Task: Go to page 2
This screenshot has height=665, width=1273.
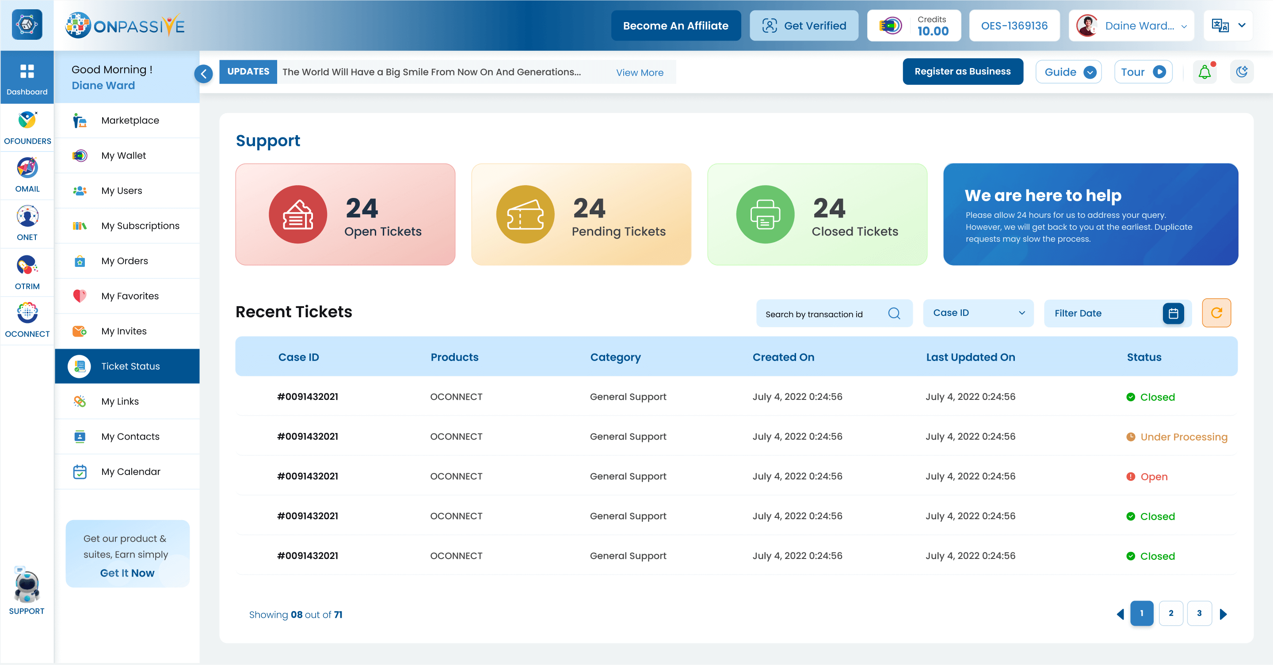Action: [x=1171, y=613]
